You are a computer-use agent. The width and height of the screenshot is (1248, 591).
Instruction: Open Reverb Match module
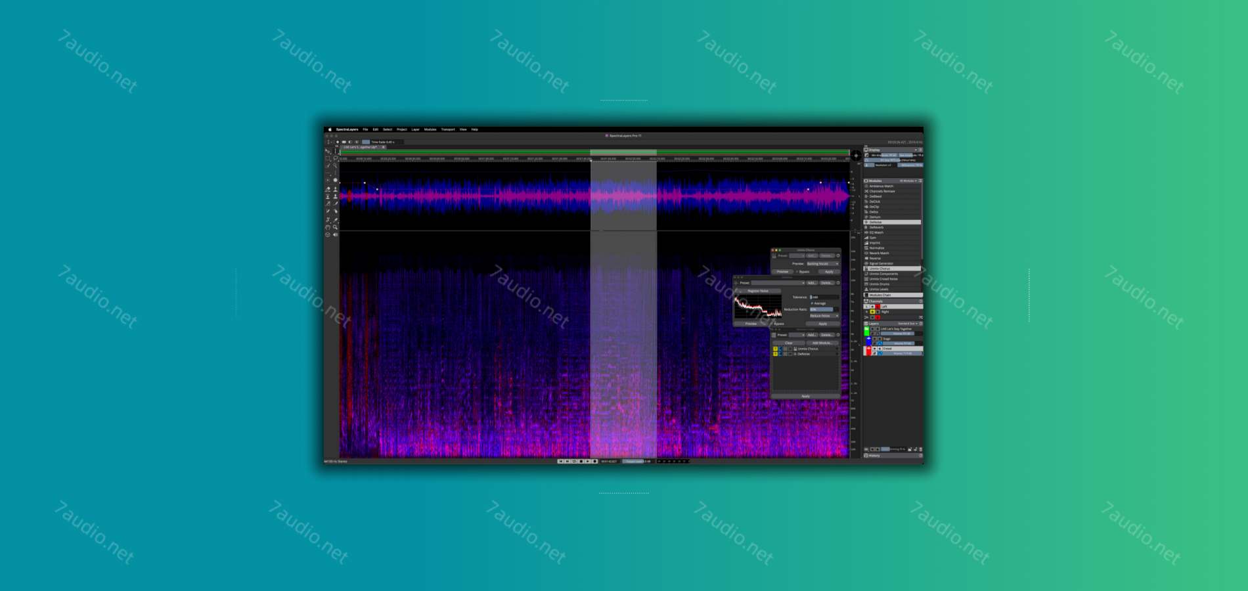pos(892,253)
